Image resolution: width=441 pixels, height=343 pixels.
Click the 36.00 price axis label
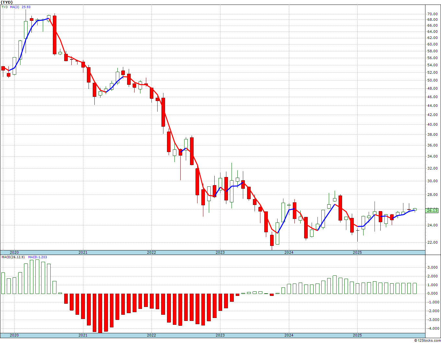click(x=432, y=145)
